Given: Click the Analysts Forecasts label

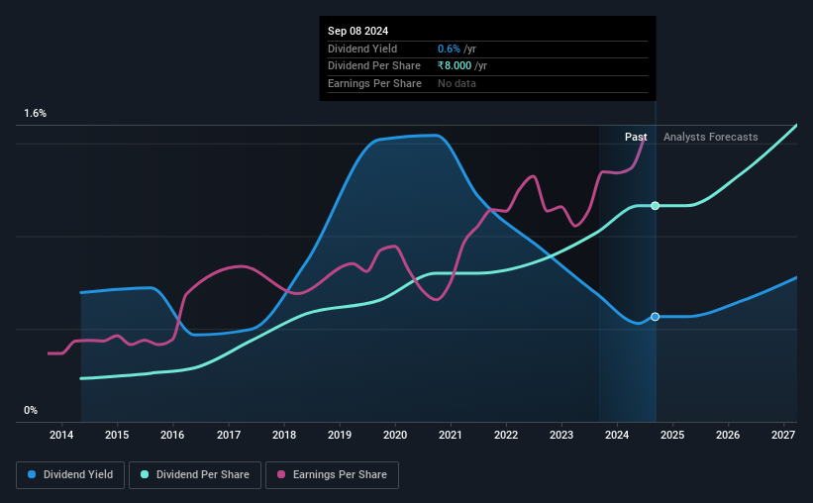Looking at the screenshot, I should point(710,137).
